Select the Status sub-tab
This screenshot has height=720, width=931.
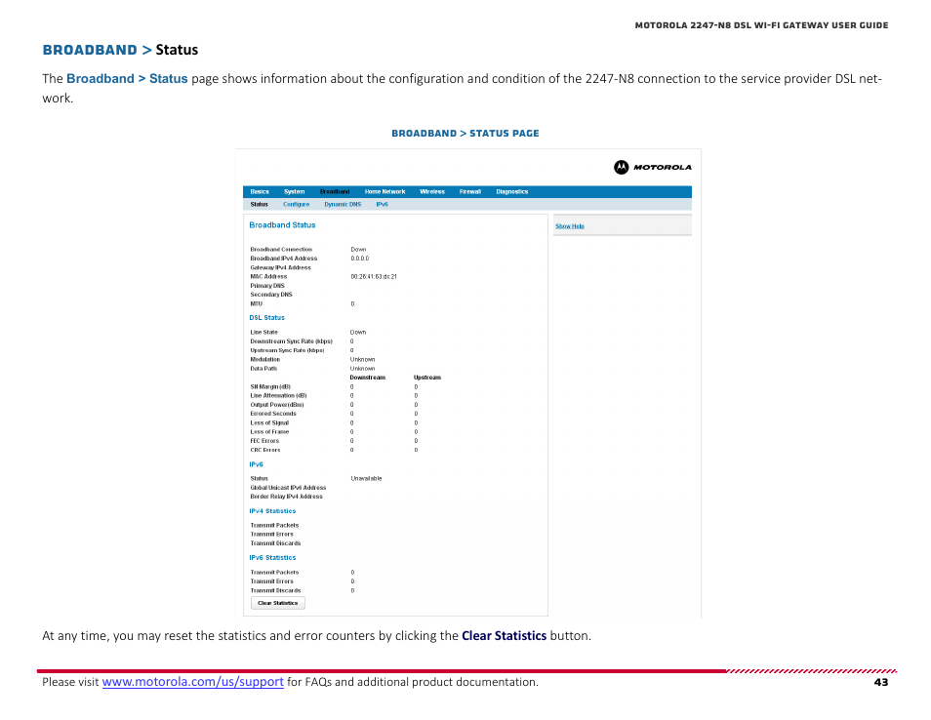tap(259, 204)
